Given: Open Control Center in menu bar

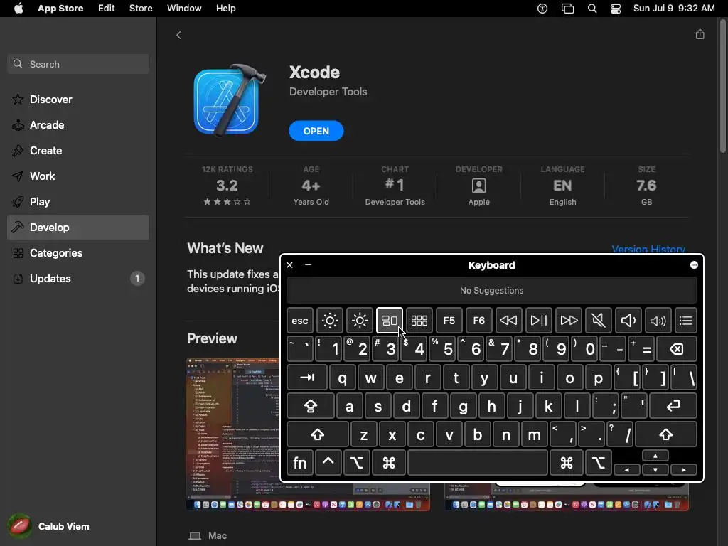Looking at the screenshot, I should coord(616,9).
